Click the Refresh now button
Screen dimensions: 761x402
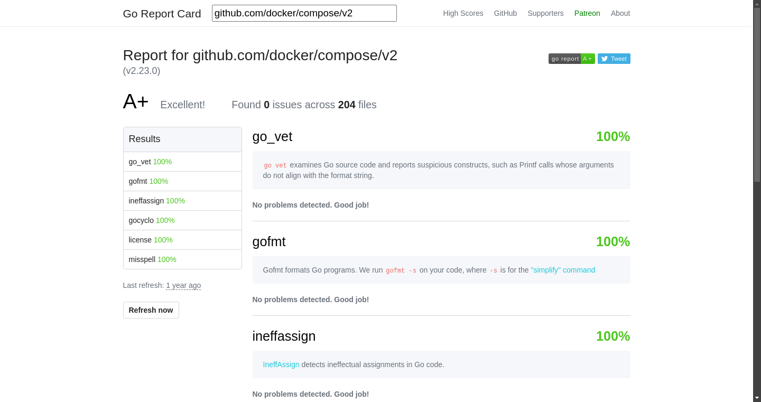(151, 310)
